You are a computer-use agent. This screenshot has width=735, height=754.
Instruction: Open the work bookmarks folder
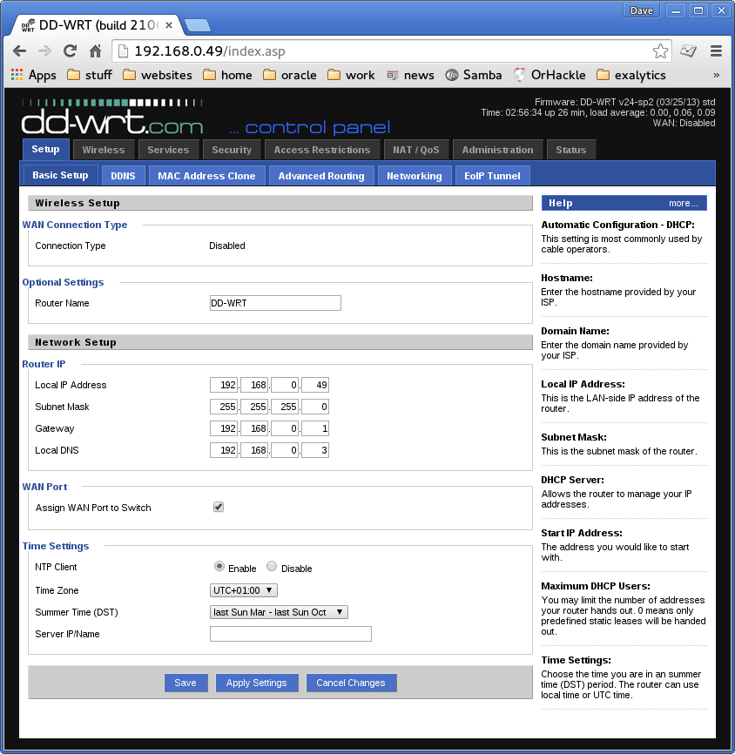click(351, 75)
